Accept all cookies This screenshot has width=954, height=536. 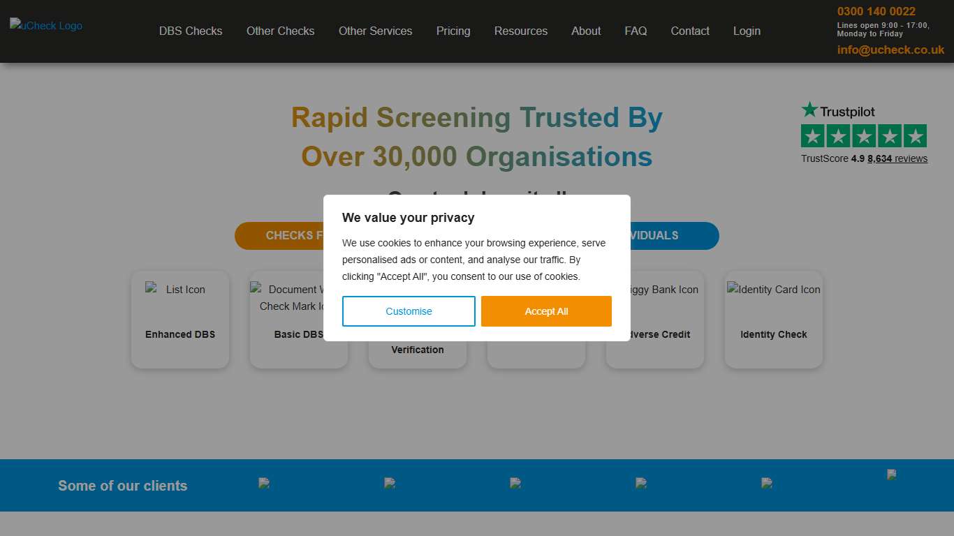point(546,311)
